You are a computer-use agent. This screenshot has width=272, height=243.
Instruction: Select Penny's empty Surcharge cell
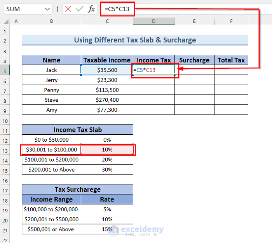pos(194,90)
